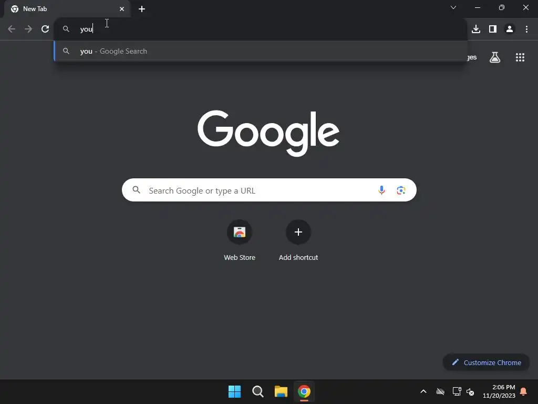Open Windows Search in the taskbar
538x404 pixels.
click(x=257, y=391)
